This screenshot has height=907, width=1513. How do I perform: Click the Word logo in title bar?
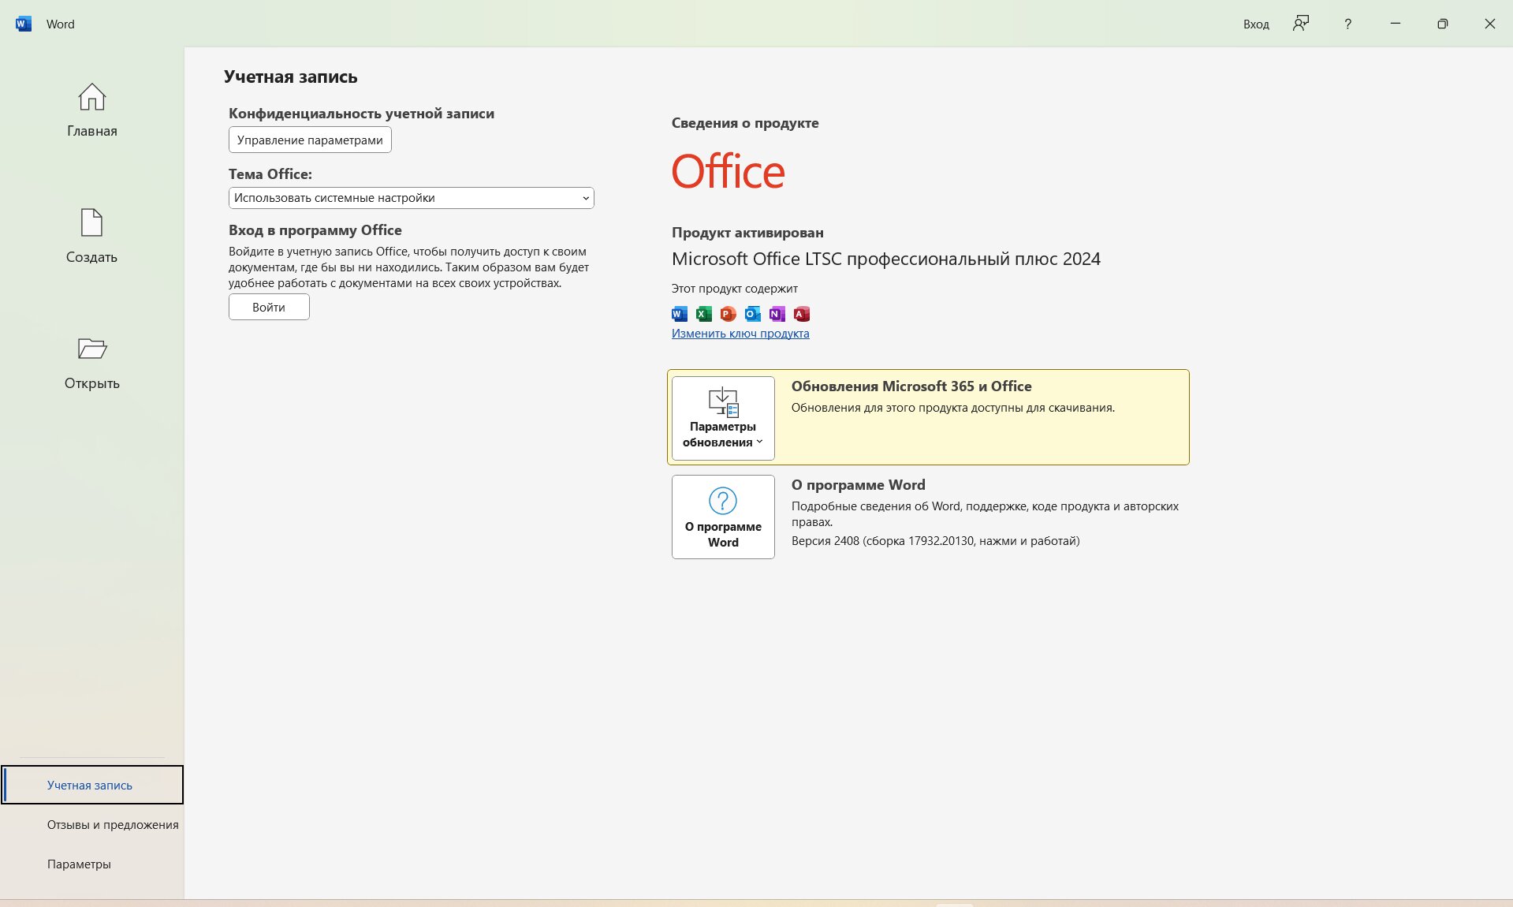[x=24, y=24]
